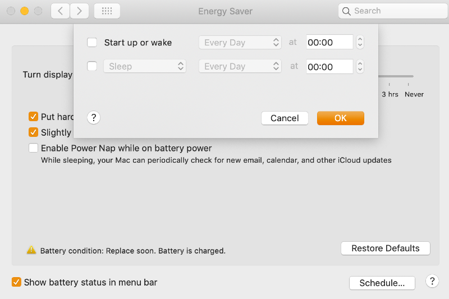This screenshot has width=449, height=299.
Task: Uncheck Put hard disks to sleep
Action: (34, 117)
